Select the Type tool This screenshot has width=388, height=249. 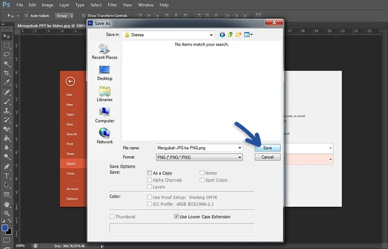[7, 175]
